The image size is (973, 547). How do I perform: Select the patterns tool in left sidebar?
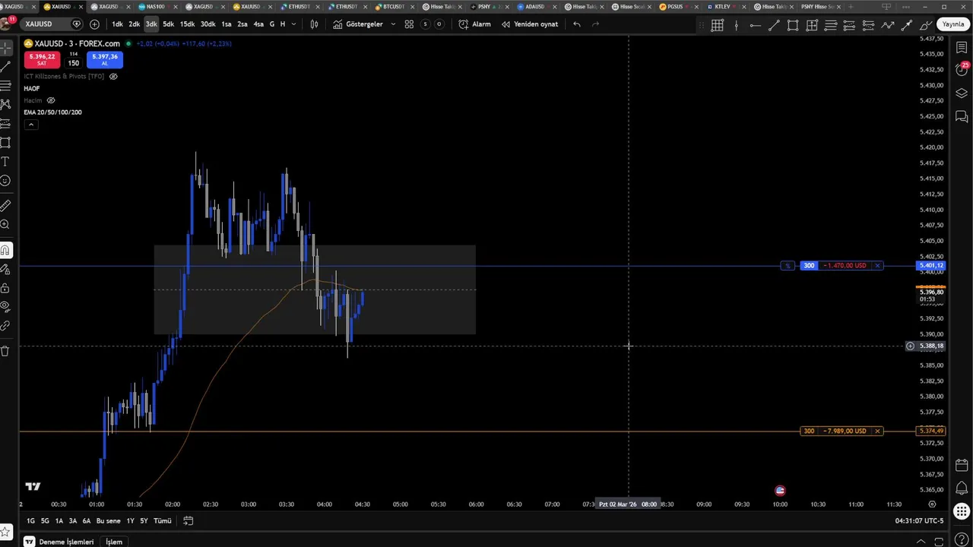pos(5,104)
